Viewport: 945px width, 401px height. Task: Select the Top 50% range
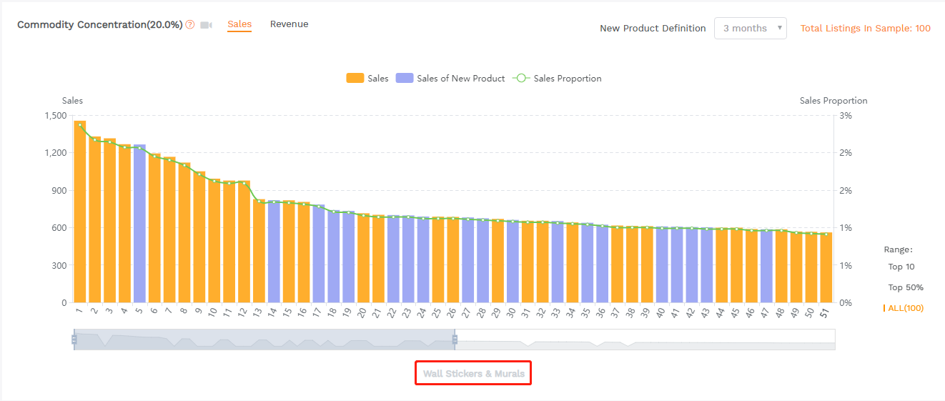point(905,287)
